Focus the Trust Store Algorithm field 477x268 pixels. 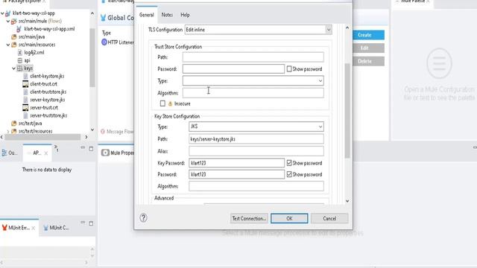pos(253,93)
